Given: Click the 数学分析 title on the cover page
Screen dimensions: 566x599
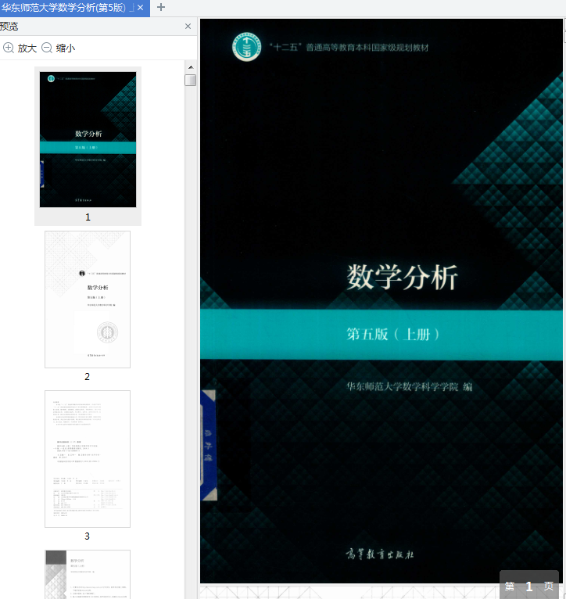Looking at the screenshot, I should 402,278.
